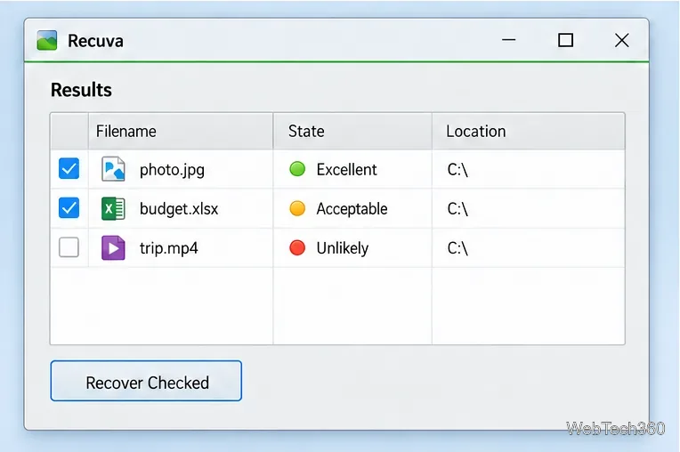Click the orange Acceptable status dot

click(x=297, y=208)
